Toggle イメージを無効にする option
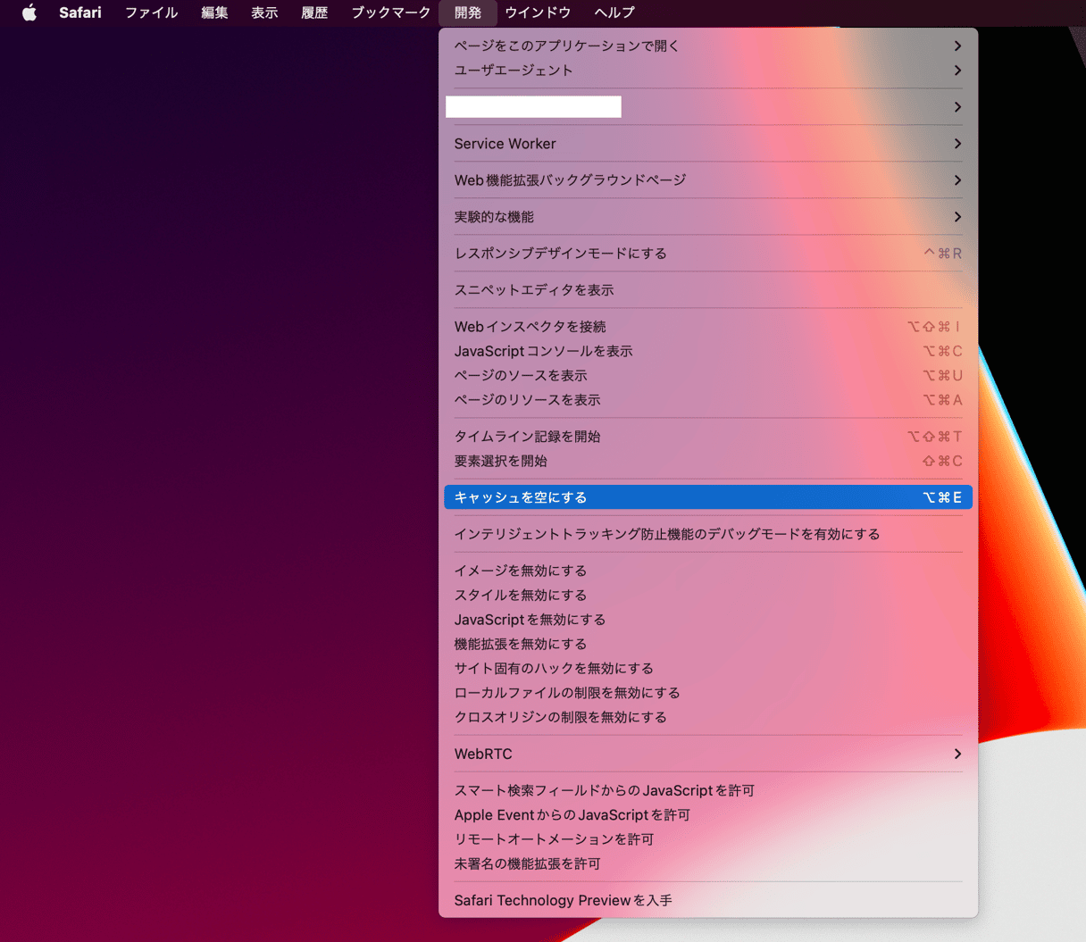 point(521,571)
